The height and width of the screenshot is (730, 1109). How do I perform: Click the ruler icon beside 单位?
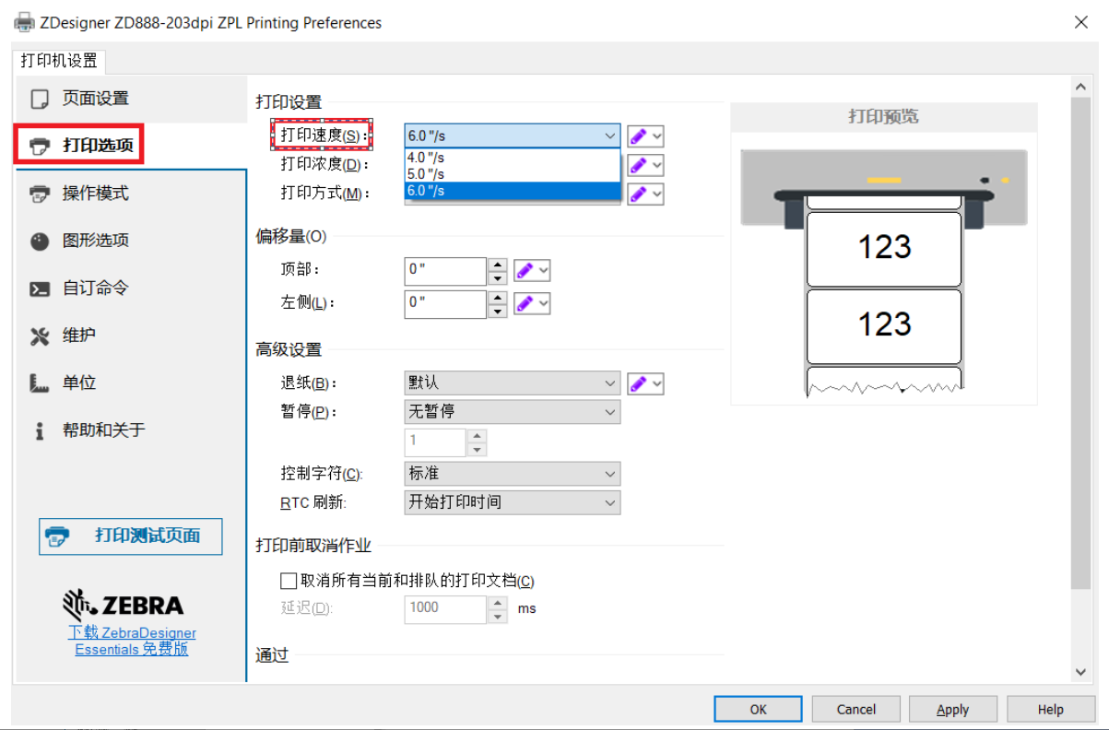click(40, 383)
